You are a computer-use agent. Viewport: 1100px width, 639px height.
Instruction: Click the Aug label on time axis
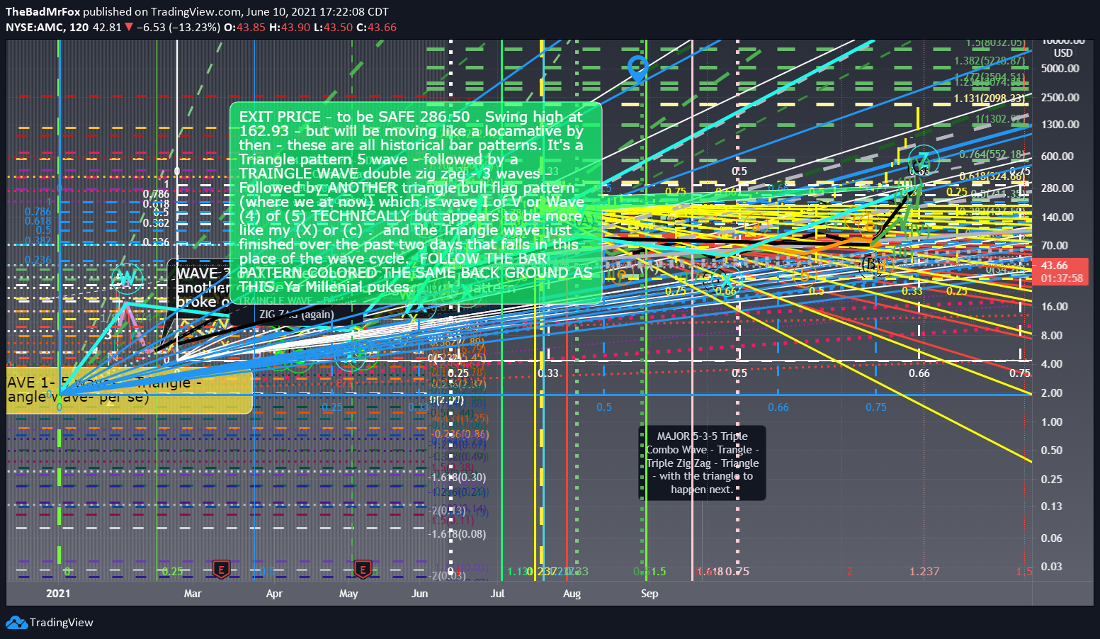(x=572, y=594)
